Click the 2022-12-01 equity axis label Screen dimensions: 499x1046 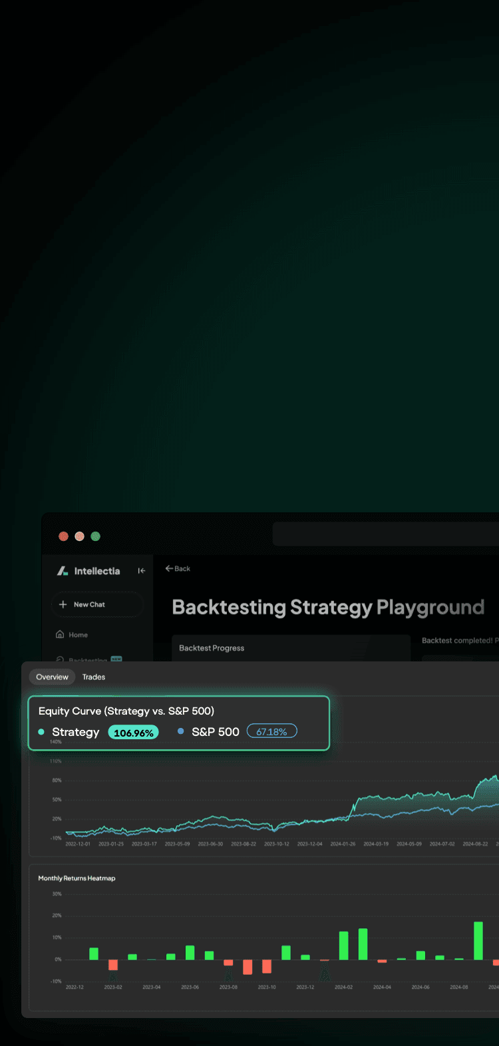[x=78, y=844]
